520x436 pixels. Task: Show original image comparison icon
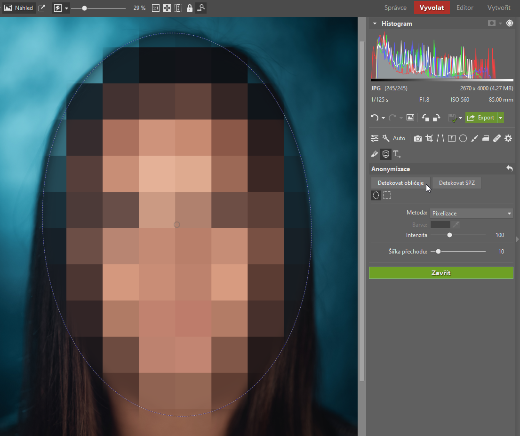pos(410,118)
